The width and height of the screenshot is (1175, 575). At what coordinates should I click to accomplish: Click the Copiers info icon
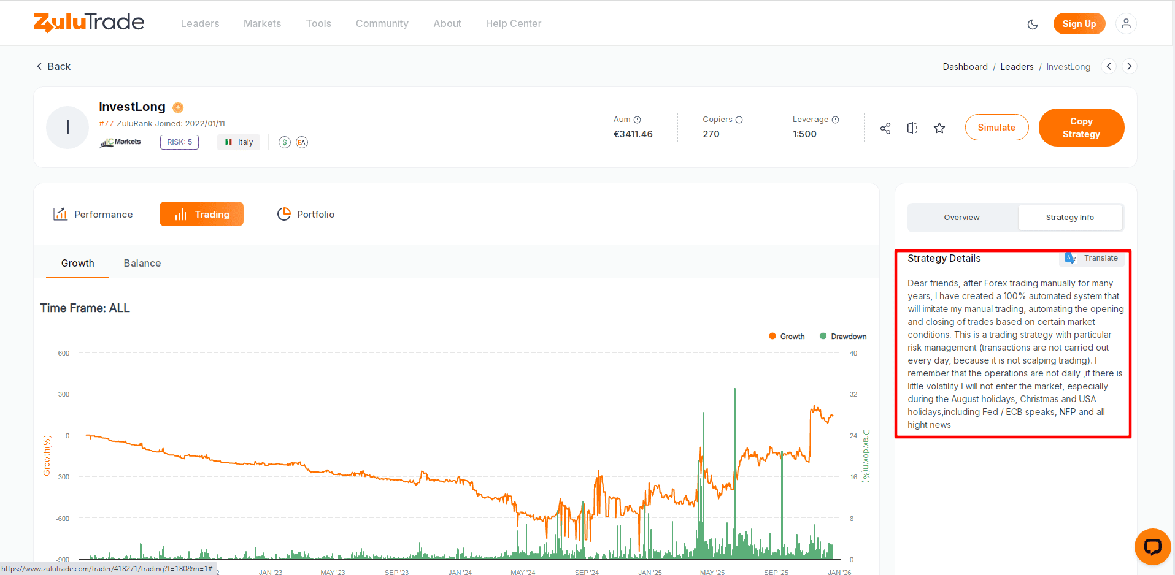(739, 120)
